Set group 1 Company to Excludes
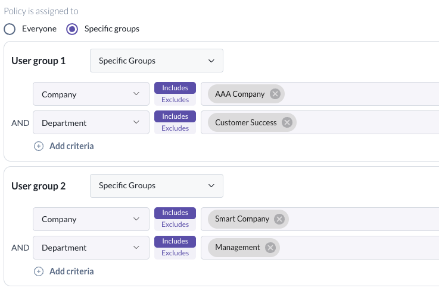Screen dimensions: 439x291 click(175, 100)
